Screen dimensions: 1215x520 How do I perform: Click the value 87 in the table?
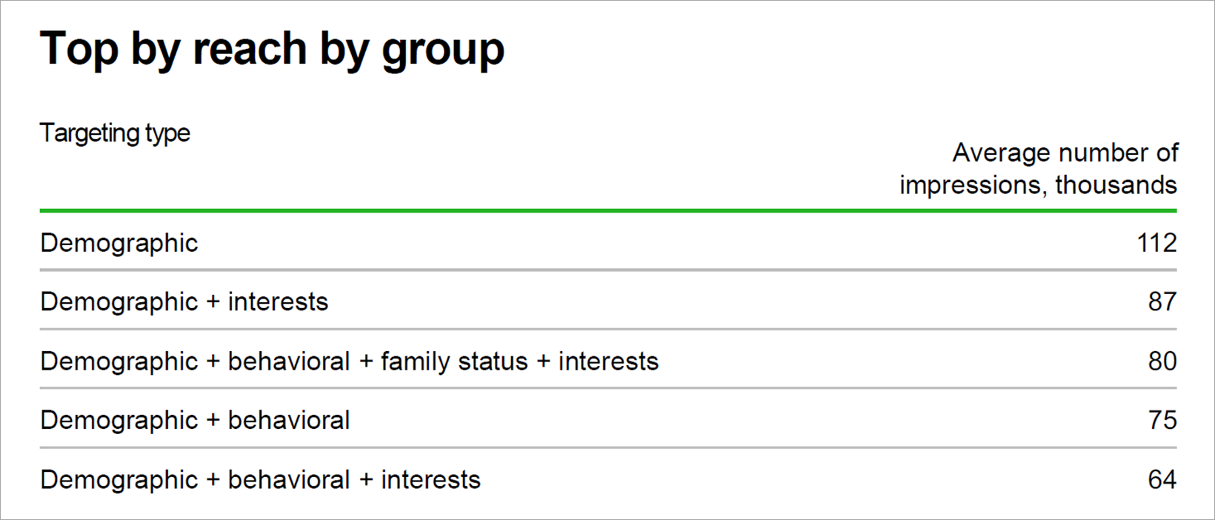click(1162, 302)
